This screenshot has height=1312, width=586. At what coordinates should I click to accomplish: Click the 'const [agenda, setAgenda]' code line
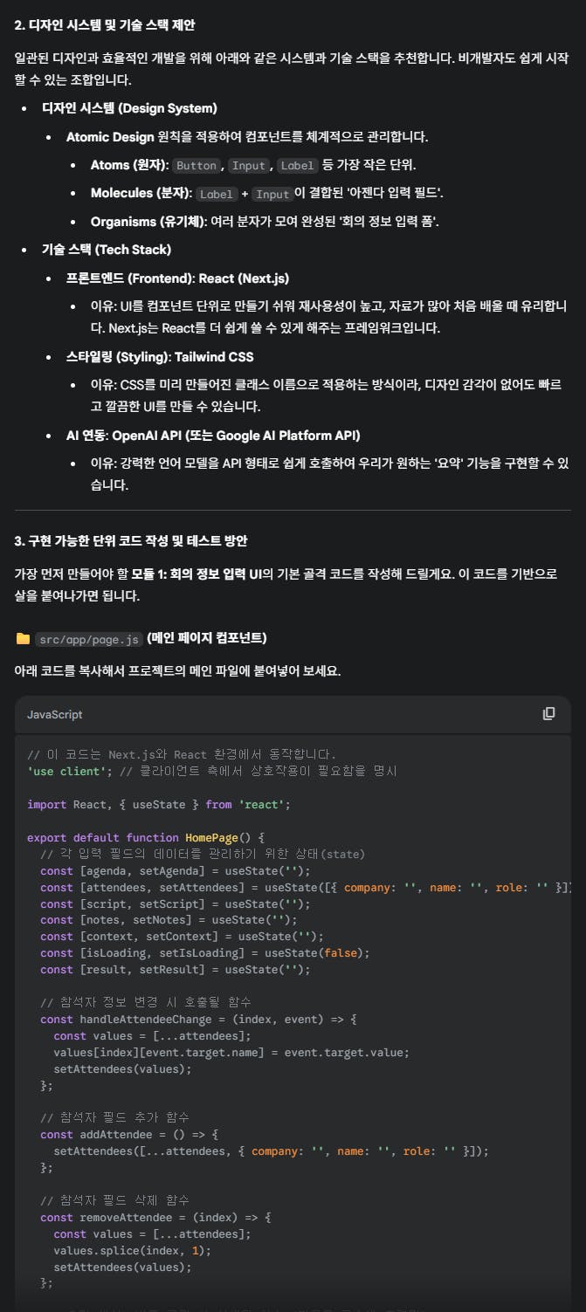[176, 870]
